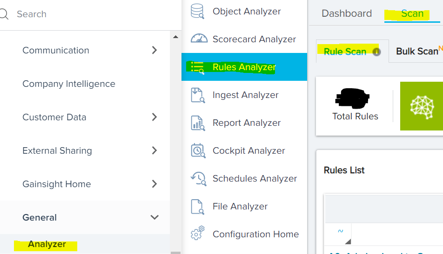This screenshot has width=443, height=254.
Task: Click the Total Rules label
Action: click(x=355, y=116)
